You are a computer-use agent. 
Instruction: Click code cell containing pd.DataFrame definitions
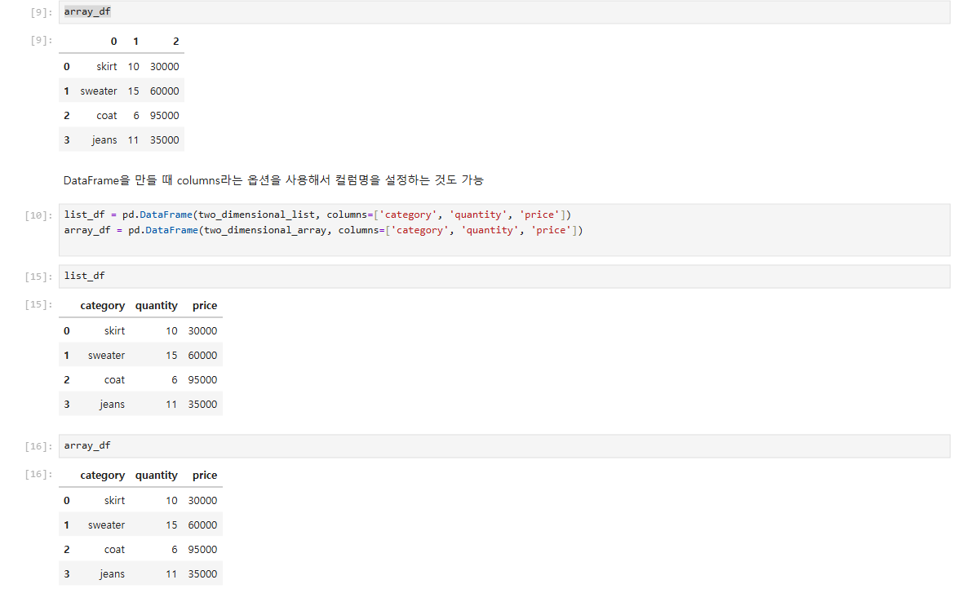(504, 229)
